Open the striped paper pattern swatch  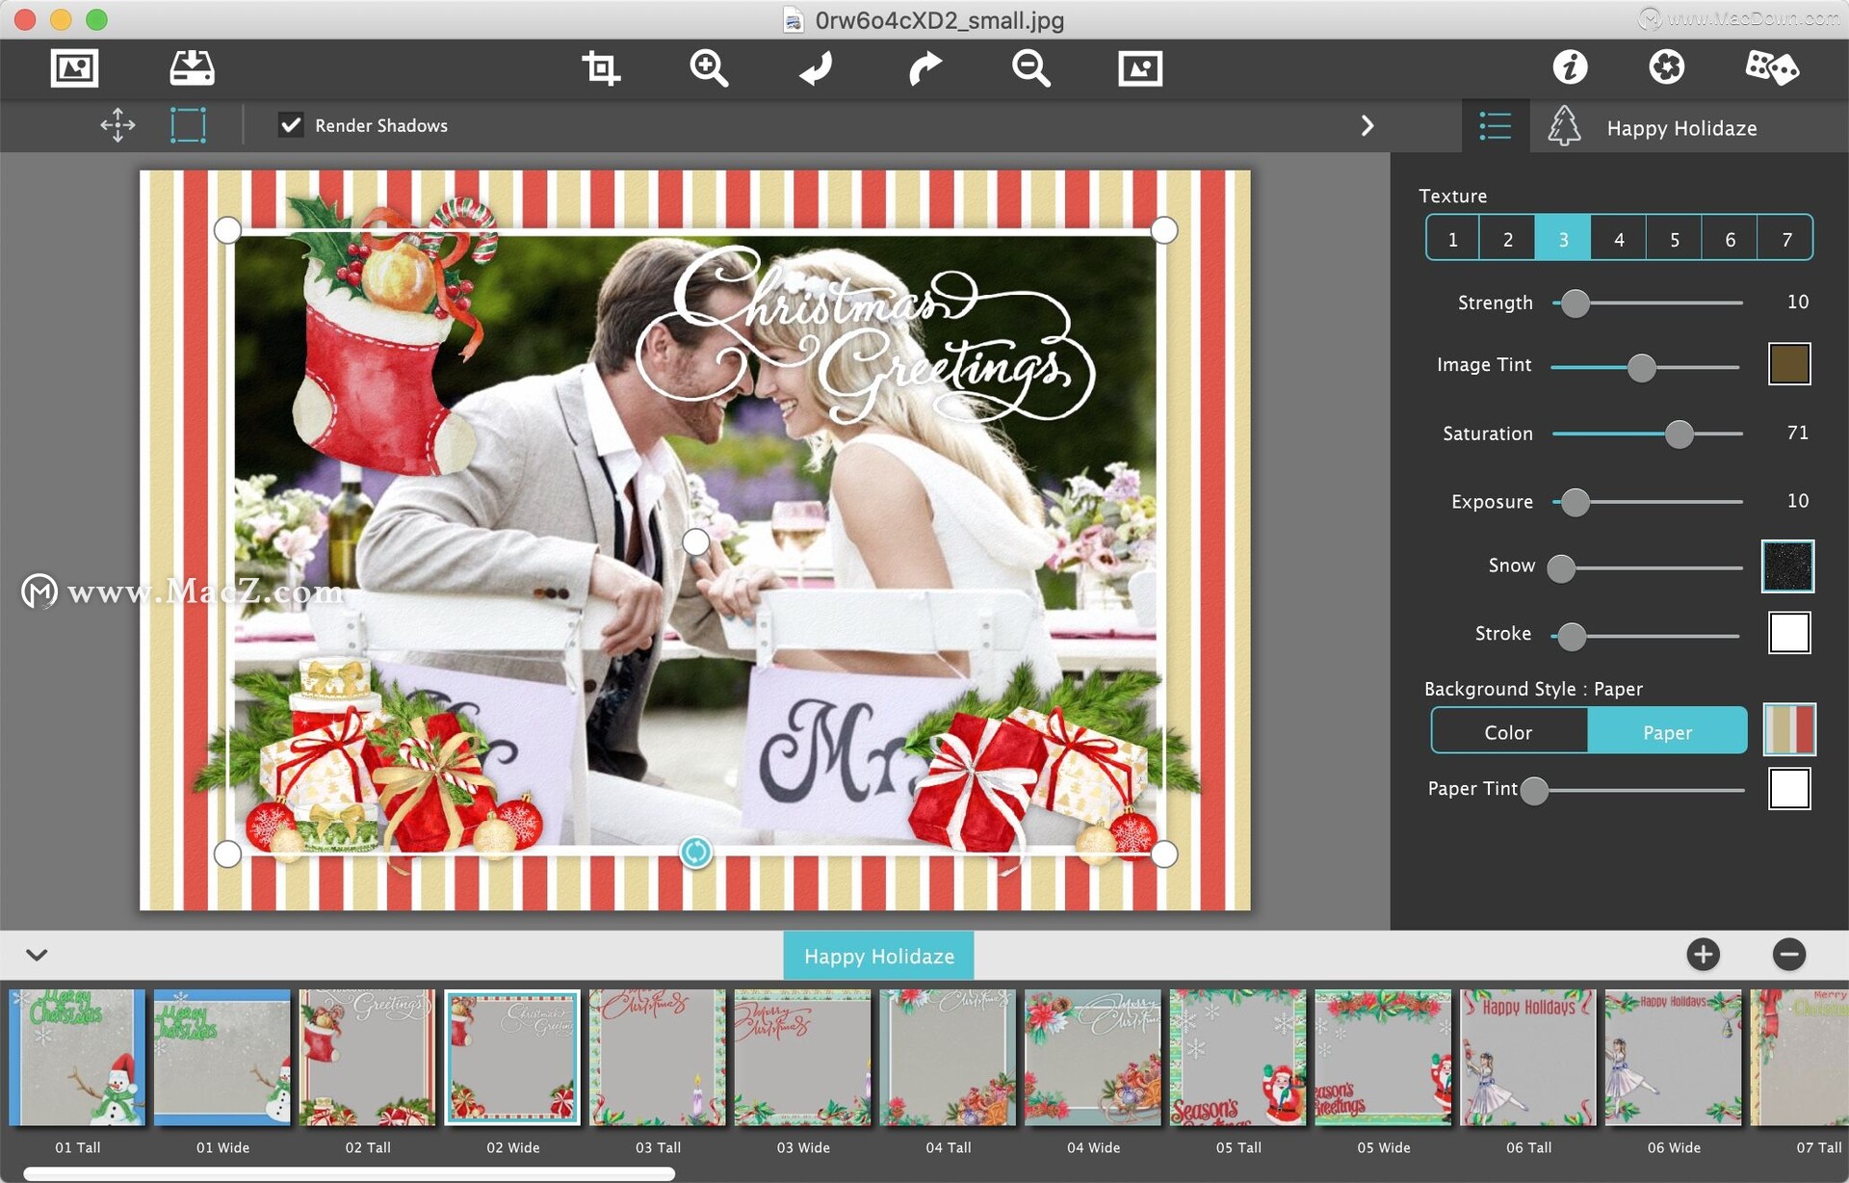click(x=1789, y=729)
